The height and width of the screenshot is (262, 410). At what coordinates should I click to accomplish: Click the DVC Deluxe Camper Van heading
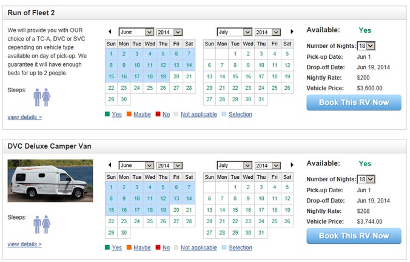49,146
